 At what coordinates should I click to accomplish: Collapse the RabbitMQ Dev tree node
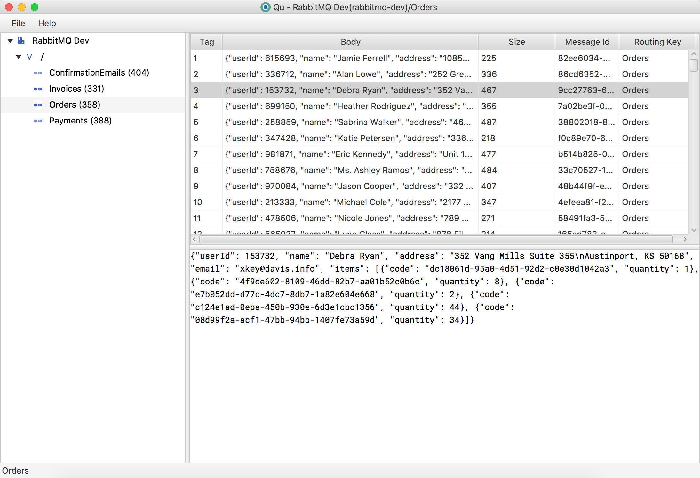click(10, 41)
